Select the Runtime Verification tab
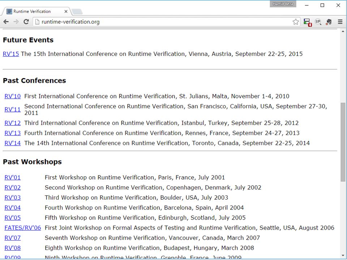Image resolution: width=347 pixels, height=260 pixels. coord(37,11)
